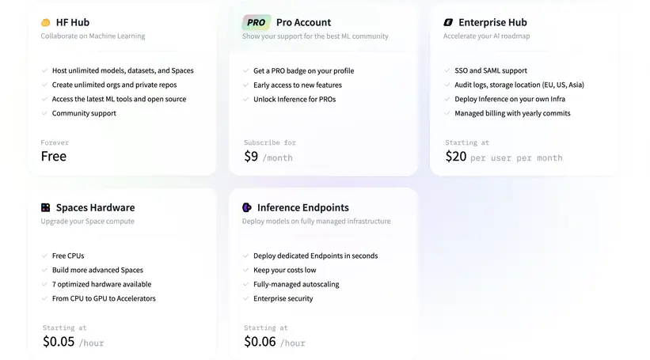Viewport: 650px width, 360px height.
Task: Click the $0.05 /hour price
Action: click(73, 342)
